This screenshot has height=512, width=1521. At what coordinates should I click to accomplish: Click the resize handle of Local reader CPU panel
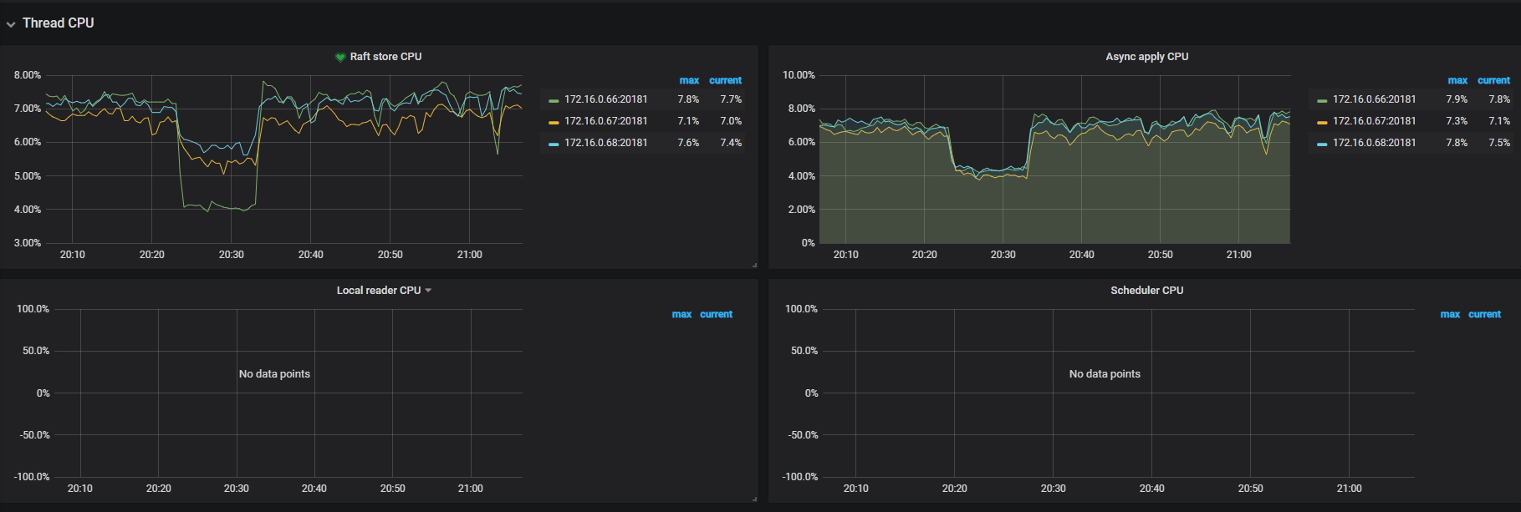pos(754,499)
